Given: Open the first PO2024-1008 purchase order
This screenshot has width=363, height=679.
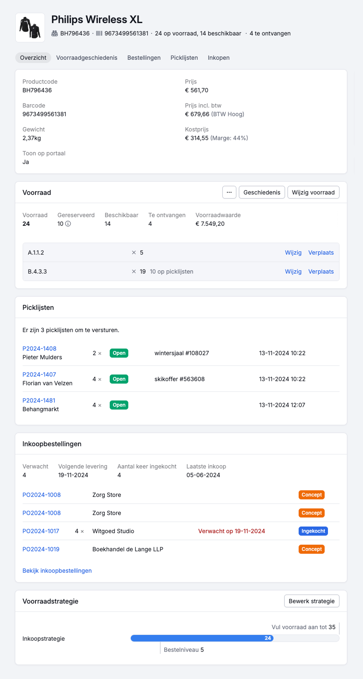Looking at the screenshot, I should [42, 495].
